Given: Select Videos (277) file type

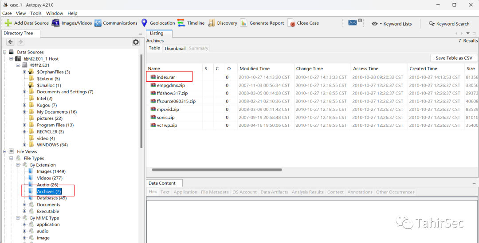Looking at the screenshot, I should (50, 178).
